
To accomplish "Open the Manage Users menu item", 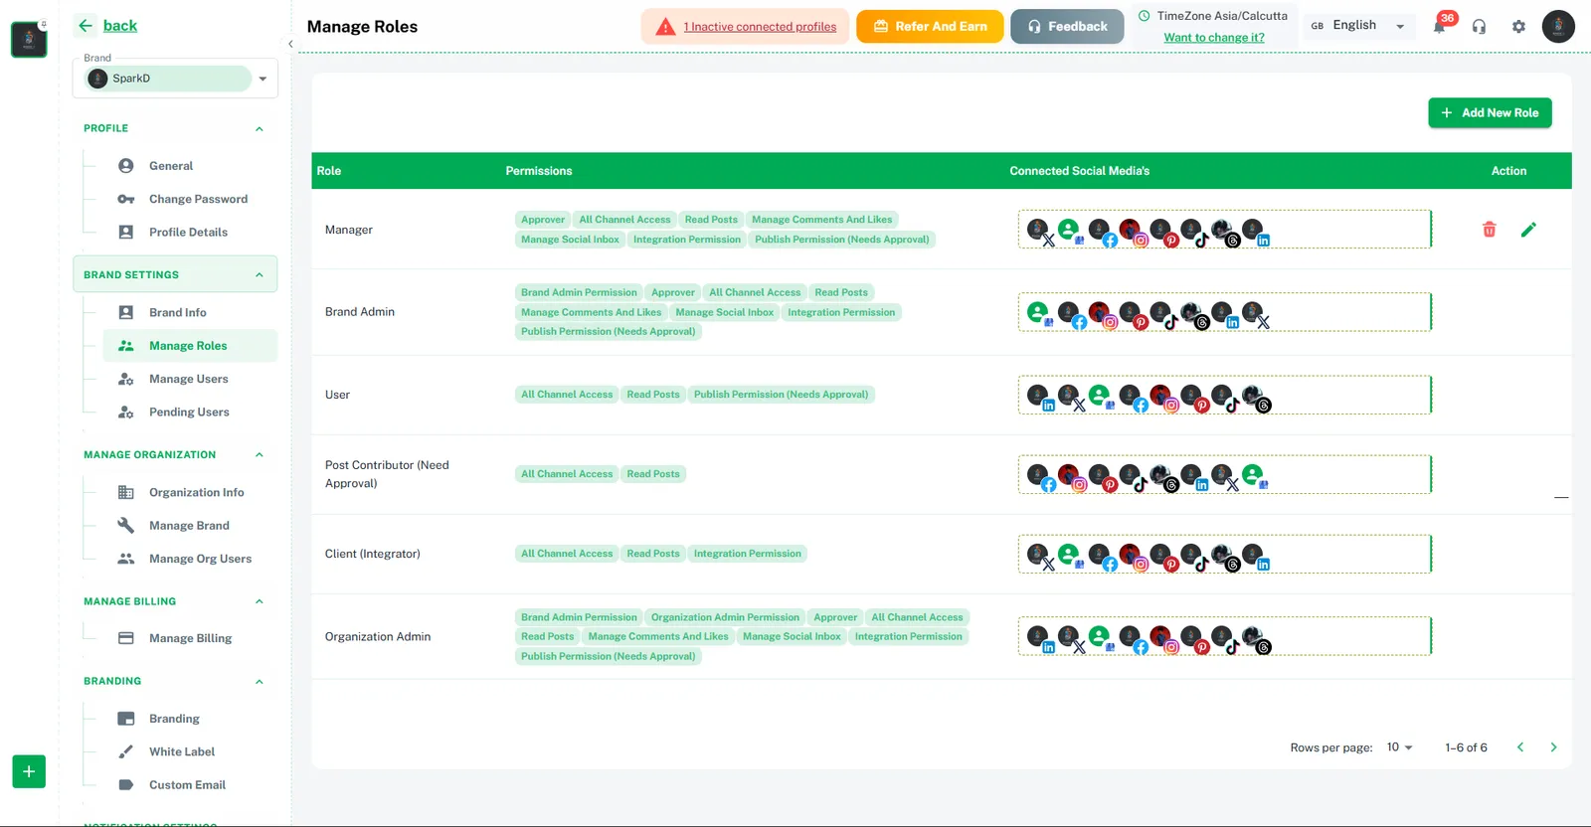I will click(190, 379).
